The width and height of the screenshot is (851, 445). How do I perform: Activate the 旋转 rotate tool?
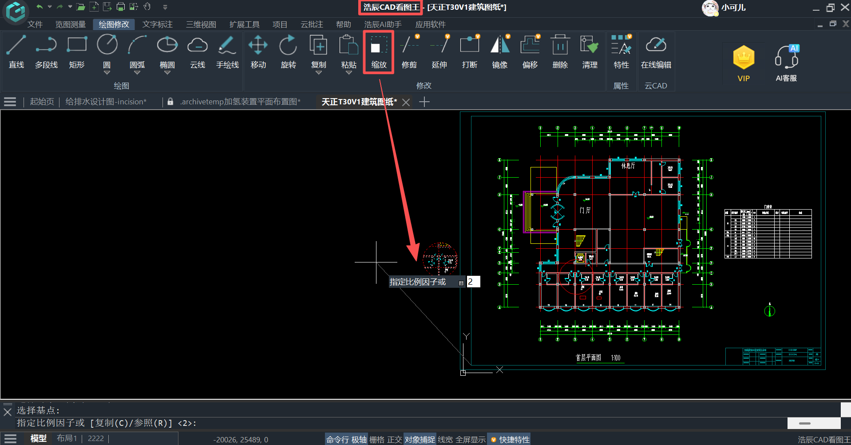pyautogui.click(x=288, y=52)
